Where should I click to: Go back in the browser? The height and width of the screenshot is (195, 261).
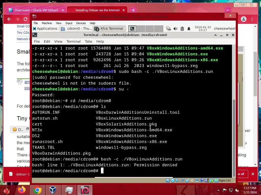coord(9,19)
